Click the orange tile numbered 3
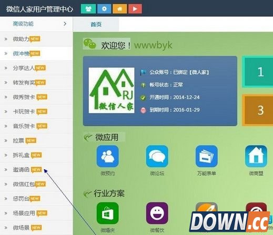 (258, 110)
